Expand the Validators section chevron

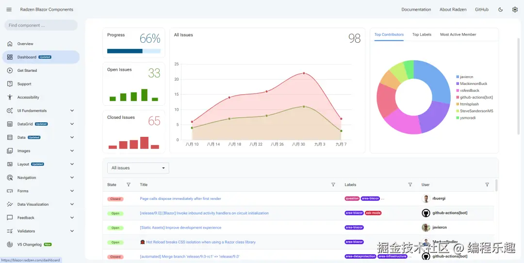[x=72, y=231]
